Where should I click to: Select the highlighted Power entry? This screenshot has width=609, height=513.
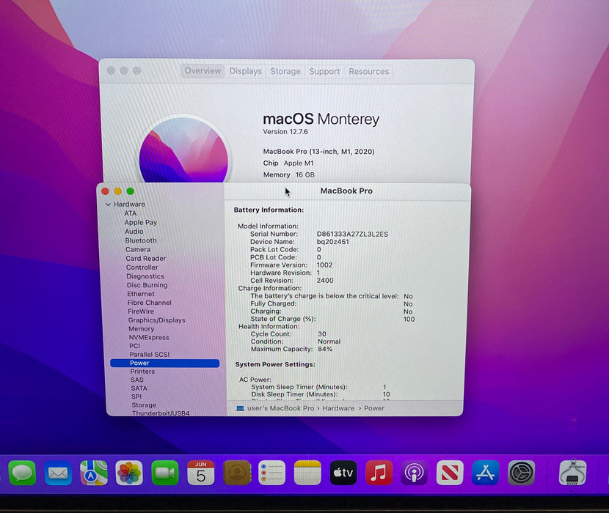[164, 363]
